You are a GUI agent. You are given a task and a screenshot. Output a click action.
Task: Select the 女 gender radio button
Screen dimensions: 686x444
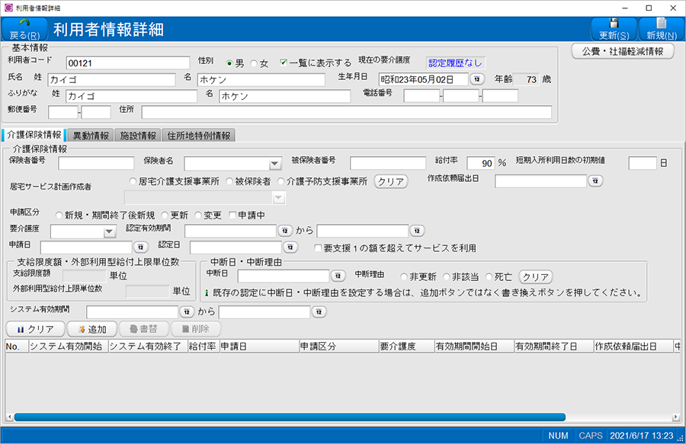click(255, 63)
